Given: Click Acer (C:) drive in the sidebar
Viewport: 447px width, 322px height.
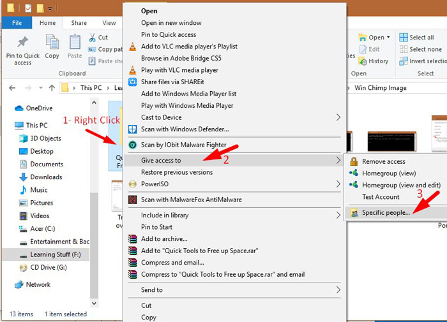Looking at the screenshot, I should [x=43, y=229].
